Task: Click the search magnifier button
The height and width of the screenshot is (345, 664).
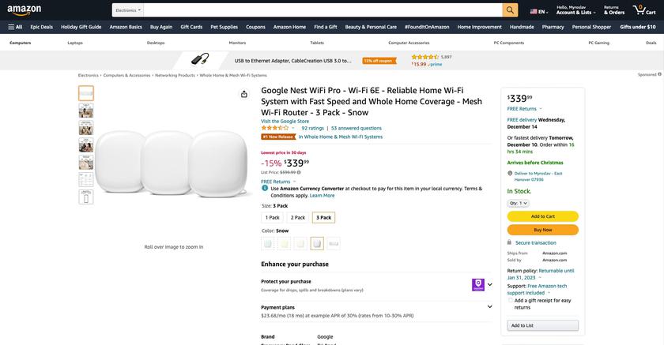Action: pyautogui.click(x=510, y=9)
